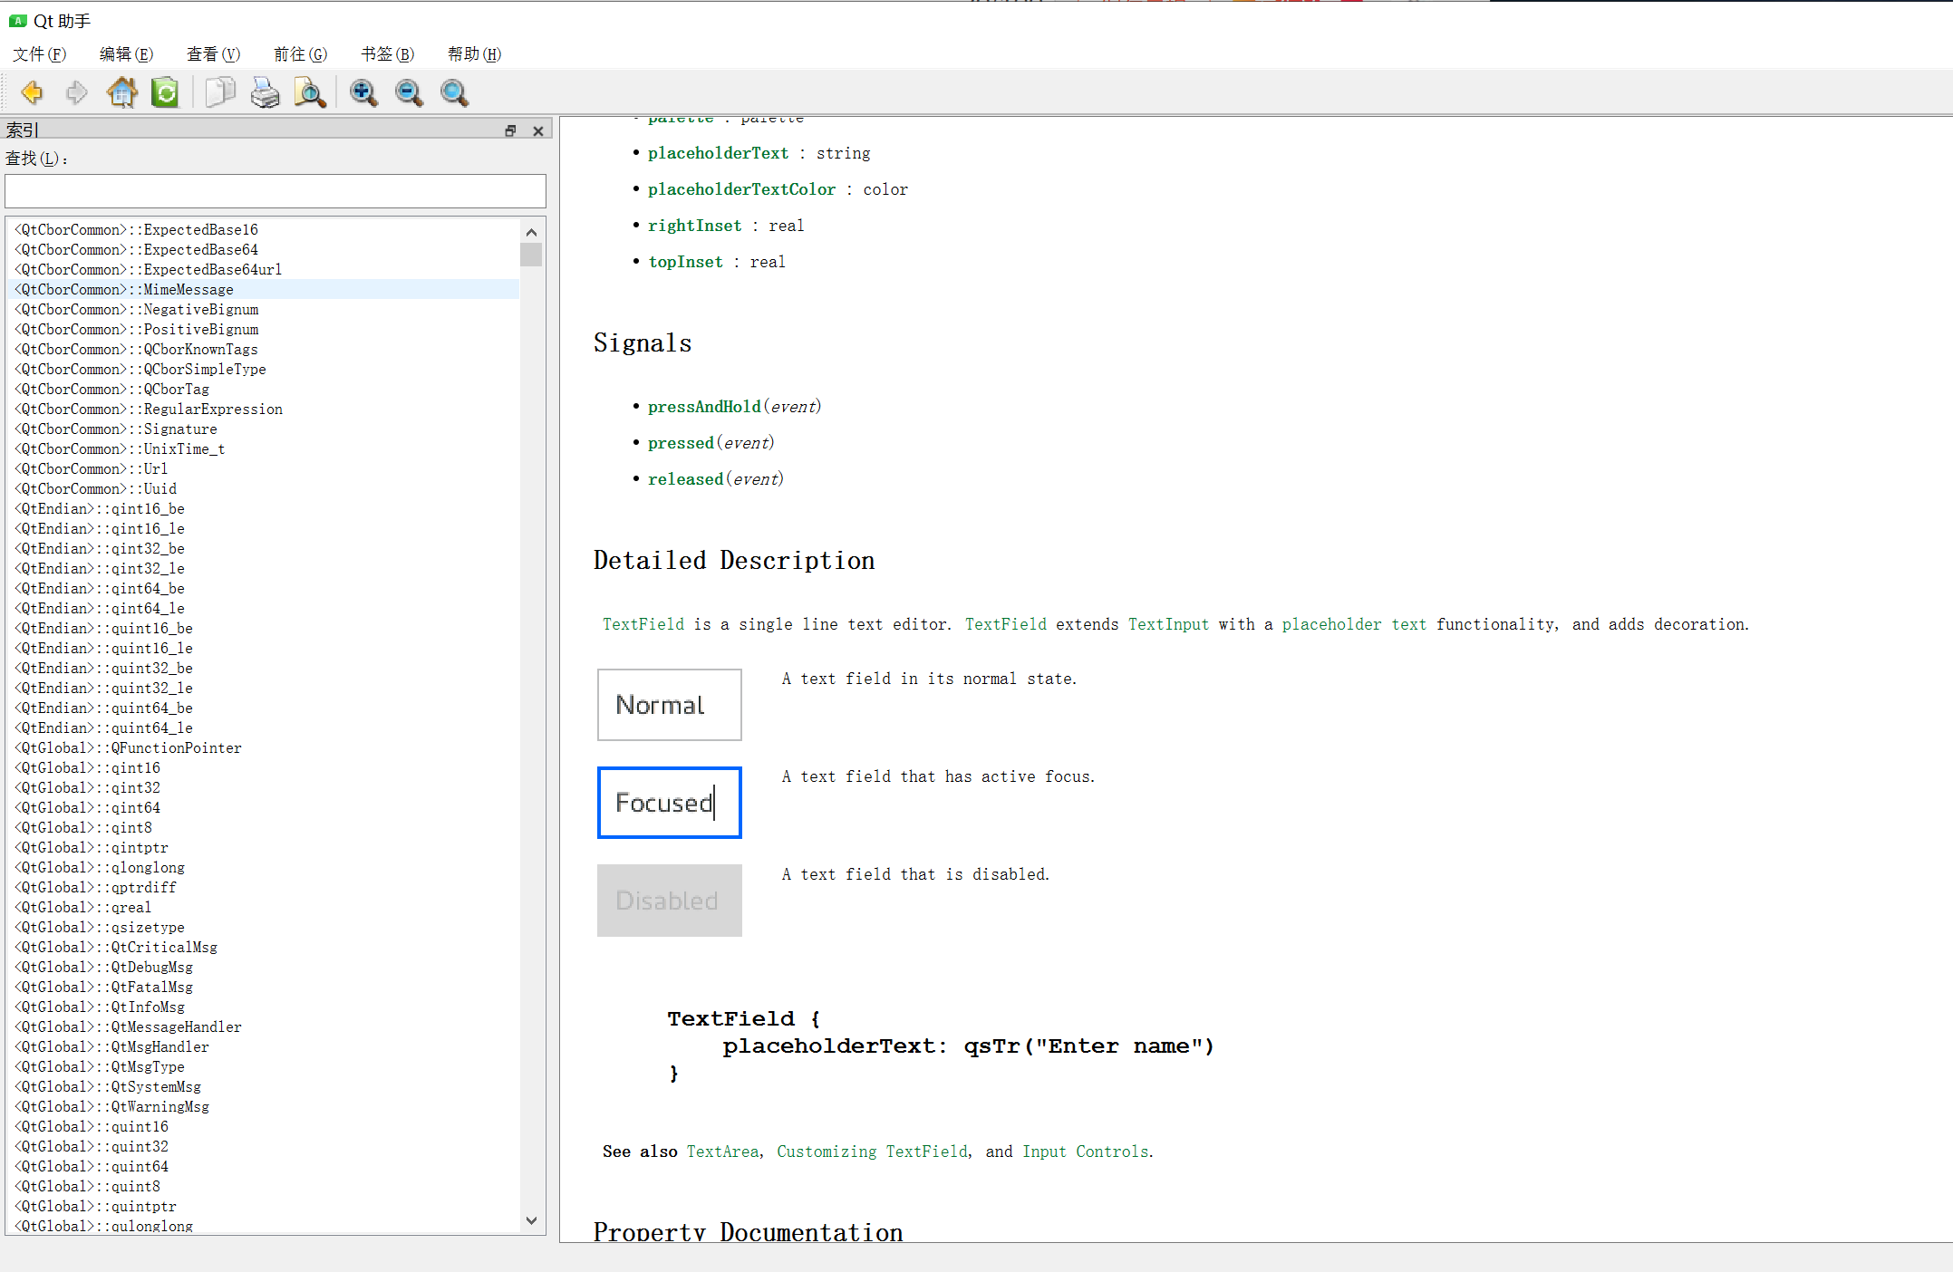Open the 文件(F) menu
The width and height of the screenshot is (1953, 1272).
pos(39,54)
